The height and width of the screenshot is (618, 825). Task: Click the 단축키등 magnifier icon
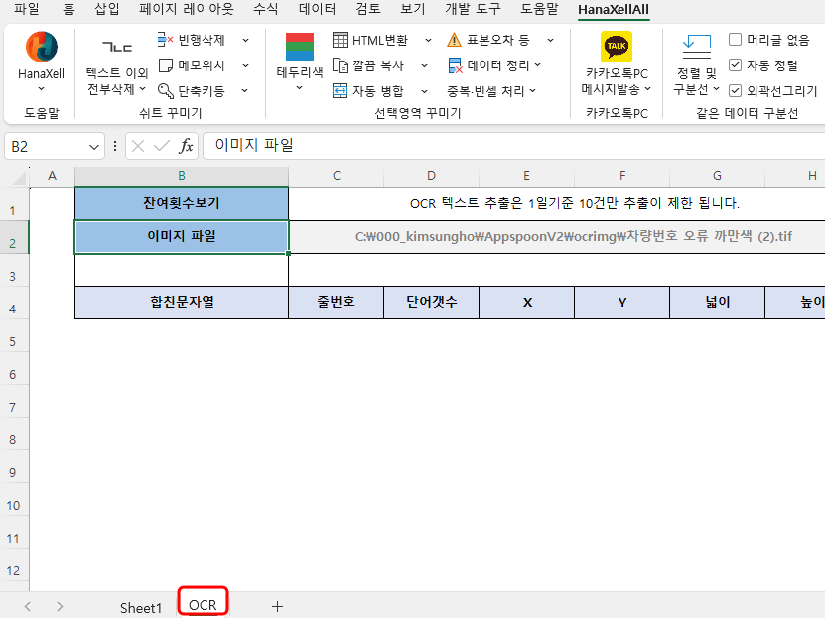point(165,91)
